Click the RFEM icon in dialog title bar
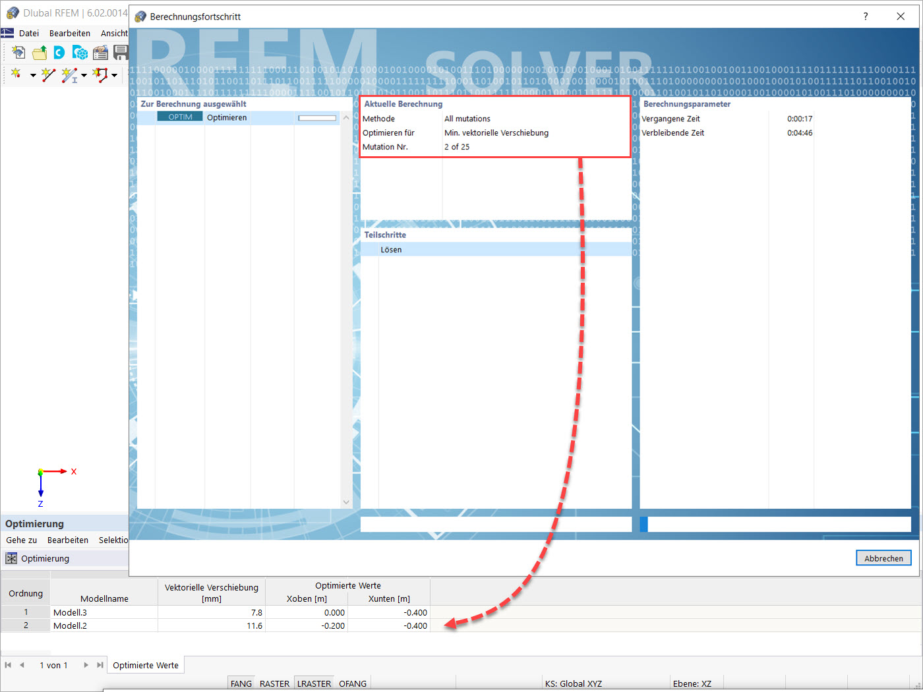The height and width of the screenshot is (692, 923). tap(140, 16)
